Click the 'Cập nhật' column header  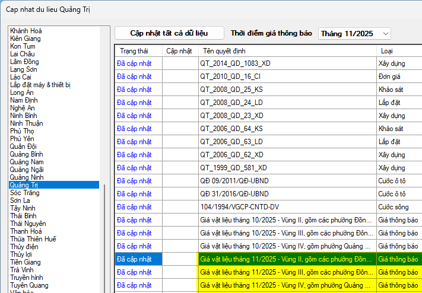(x=179, y=51)
